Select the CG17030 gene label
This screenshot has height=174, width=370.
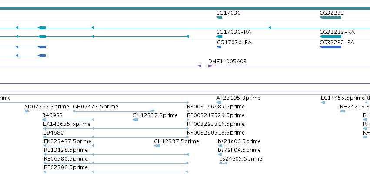228,13
